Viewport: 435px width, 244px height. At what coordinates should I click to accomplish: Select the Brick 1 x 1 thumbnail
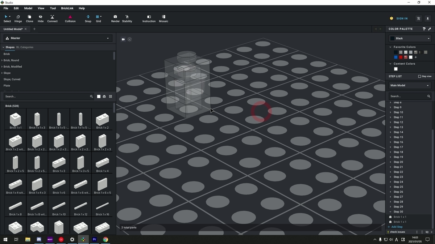(15, 120)
